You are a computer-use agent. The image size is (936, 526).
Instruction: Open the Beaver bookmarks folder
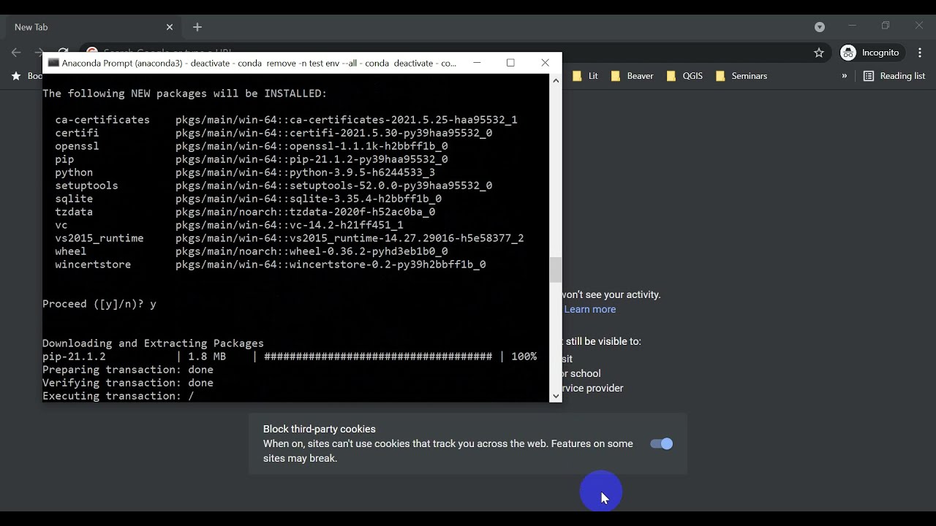(632, 76)
